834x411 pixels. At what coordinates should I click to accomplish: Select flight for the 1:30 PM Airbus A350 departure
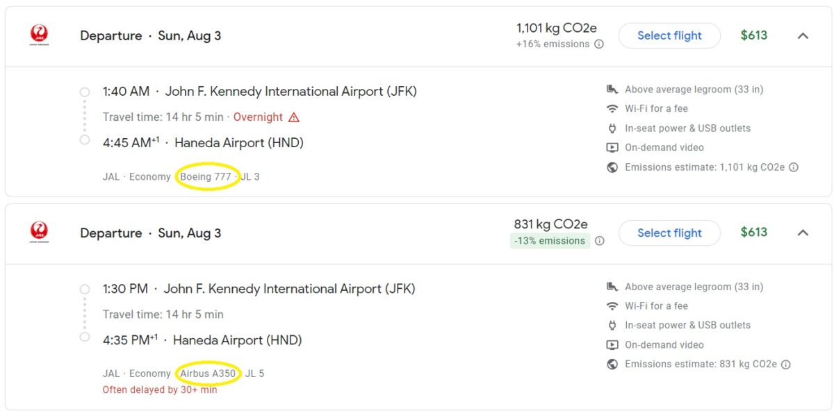(x=669, y=233)
